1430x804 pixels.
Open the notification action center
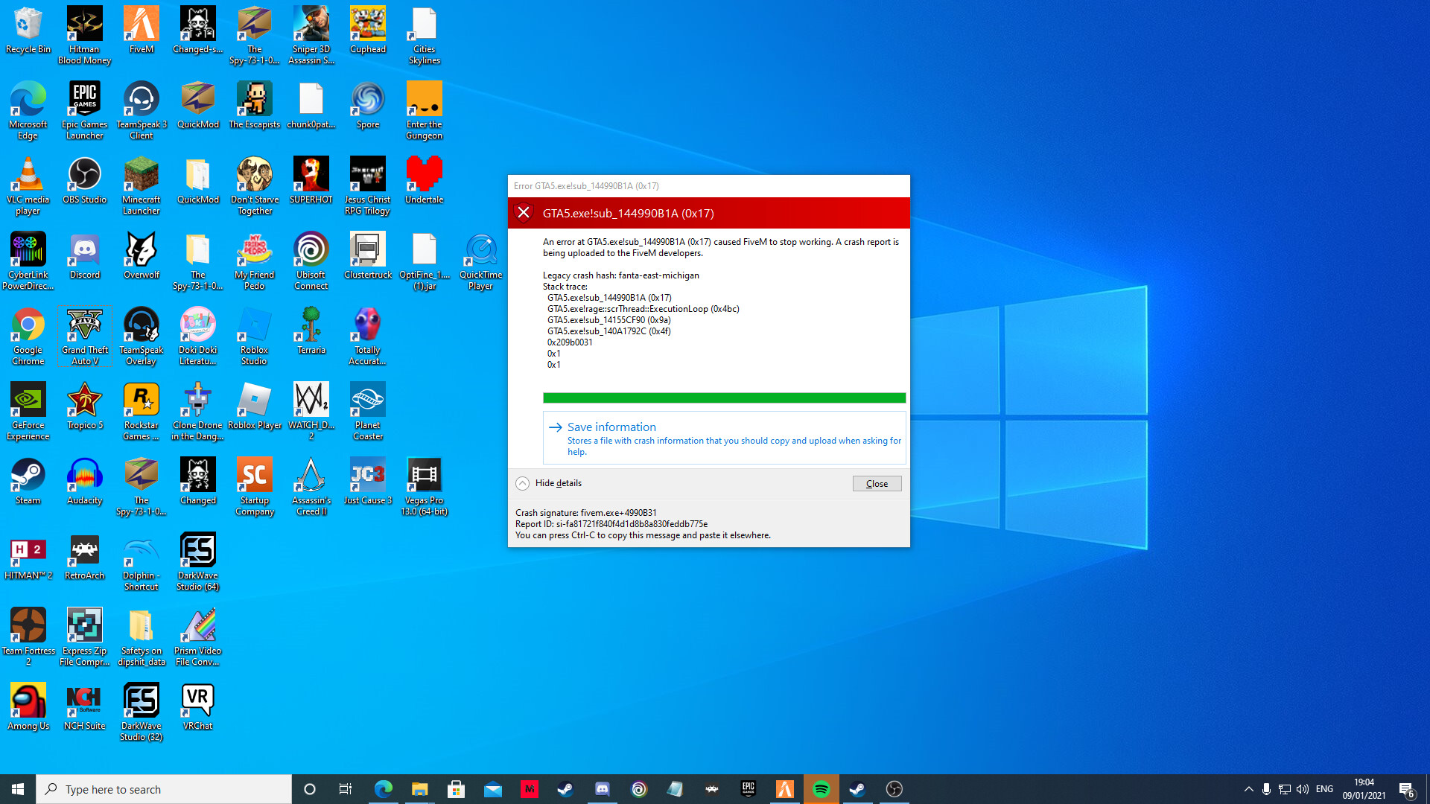coord(1407,790)
